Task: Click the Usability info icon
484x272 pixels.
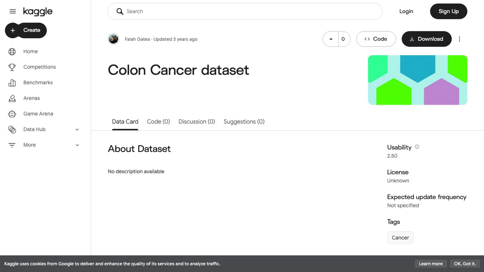Action: coord(417,147)
